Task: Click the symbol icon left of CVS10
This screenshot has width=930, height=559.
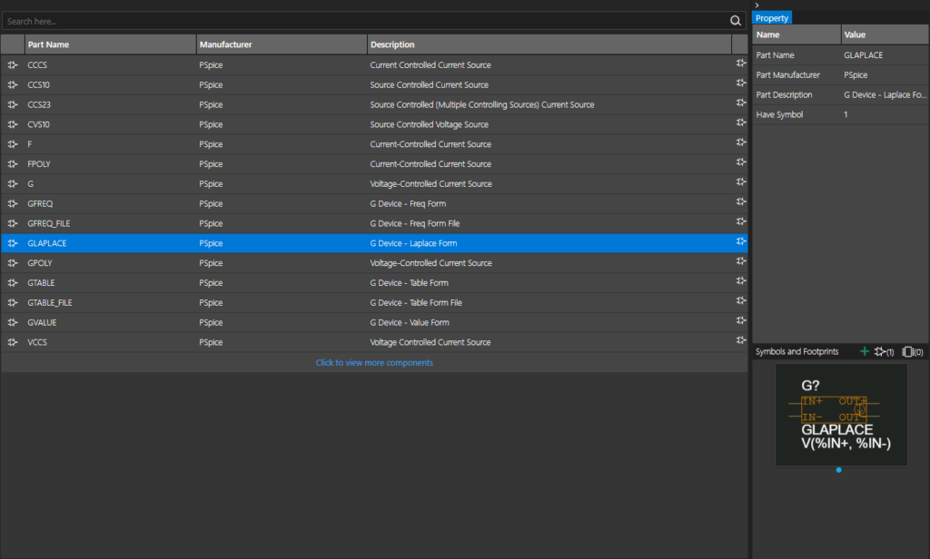Action: [13, 124]
